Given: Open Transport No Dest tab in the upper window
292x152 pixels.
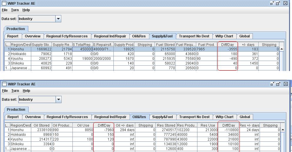Looking at the screenshot, I should click(x=194, y=36).
